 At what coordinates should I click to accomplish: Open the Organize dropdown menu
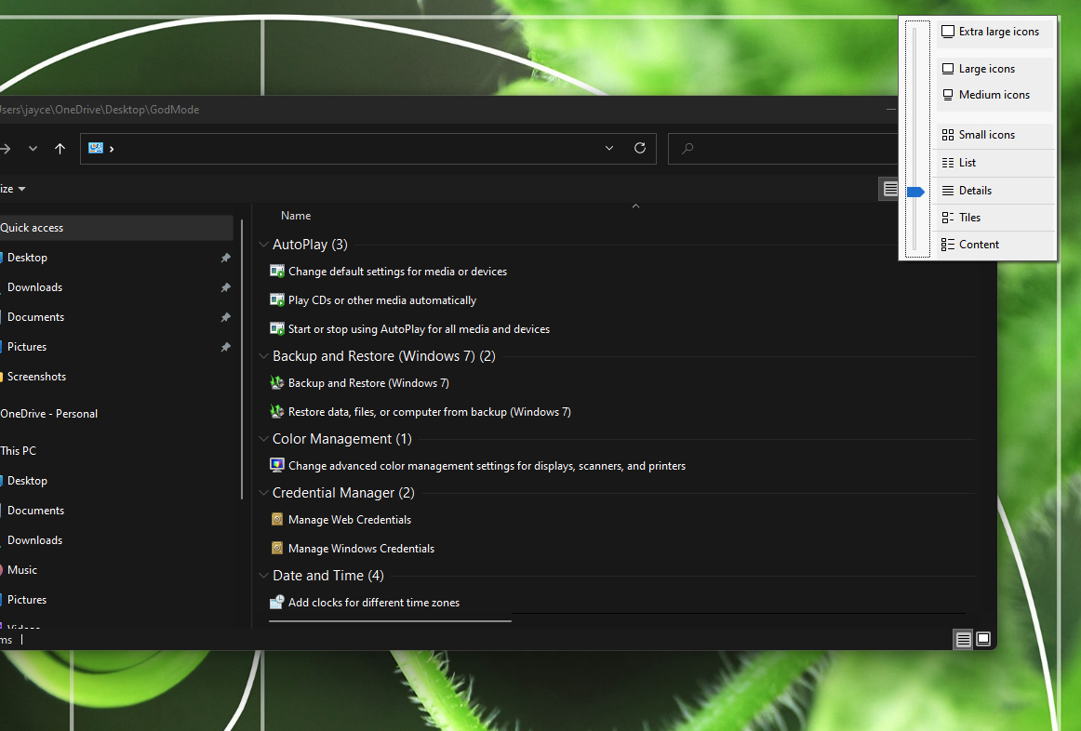[13, 189]
